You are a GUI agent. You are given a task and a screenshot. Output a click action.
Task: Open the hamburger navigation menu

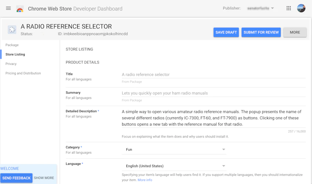point(8,8)
